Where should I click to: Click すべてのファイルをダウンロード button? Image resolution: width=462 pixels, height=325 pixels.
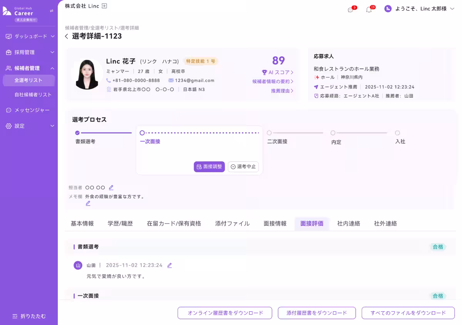tap(408, 313)
